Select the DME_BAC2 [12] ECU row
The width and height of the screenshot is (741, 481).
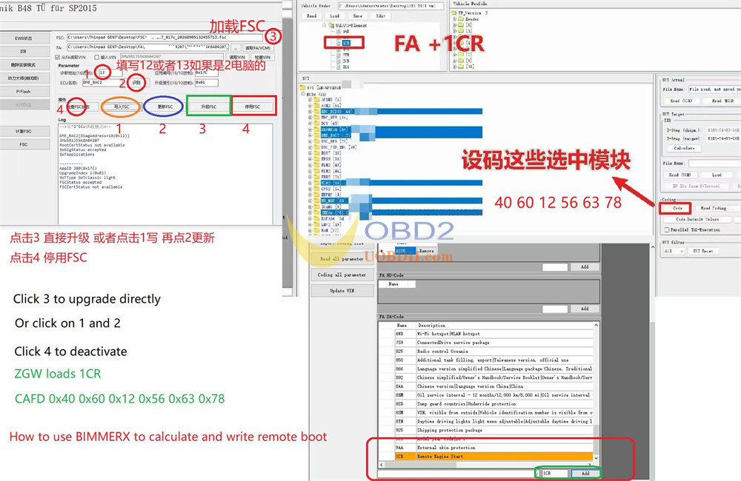coord(401,135)
